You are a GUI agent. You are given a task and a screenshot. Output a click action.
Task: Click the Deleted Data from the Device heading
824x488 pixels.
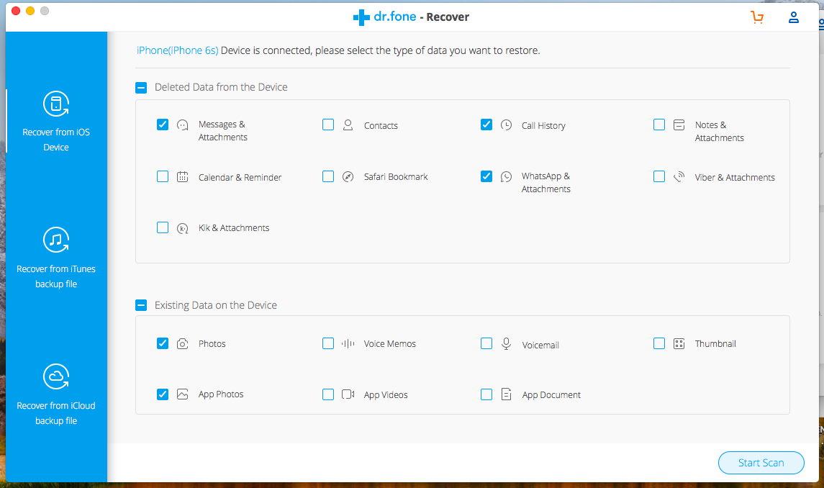[x=221, y=87]
